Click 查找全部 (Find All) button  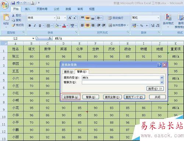click(x=112, y=97)
